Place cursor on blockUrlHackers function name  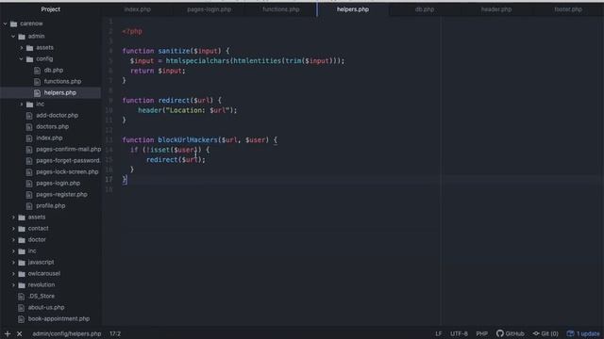click(188, 140)
